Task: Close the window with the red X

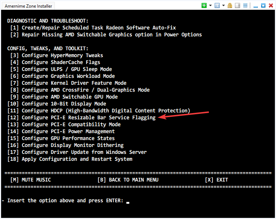Action: click(x=271, y=5)
